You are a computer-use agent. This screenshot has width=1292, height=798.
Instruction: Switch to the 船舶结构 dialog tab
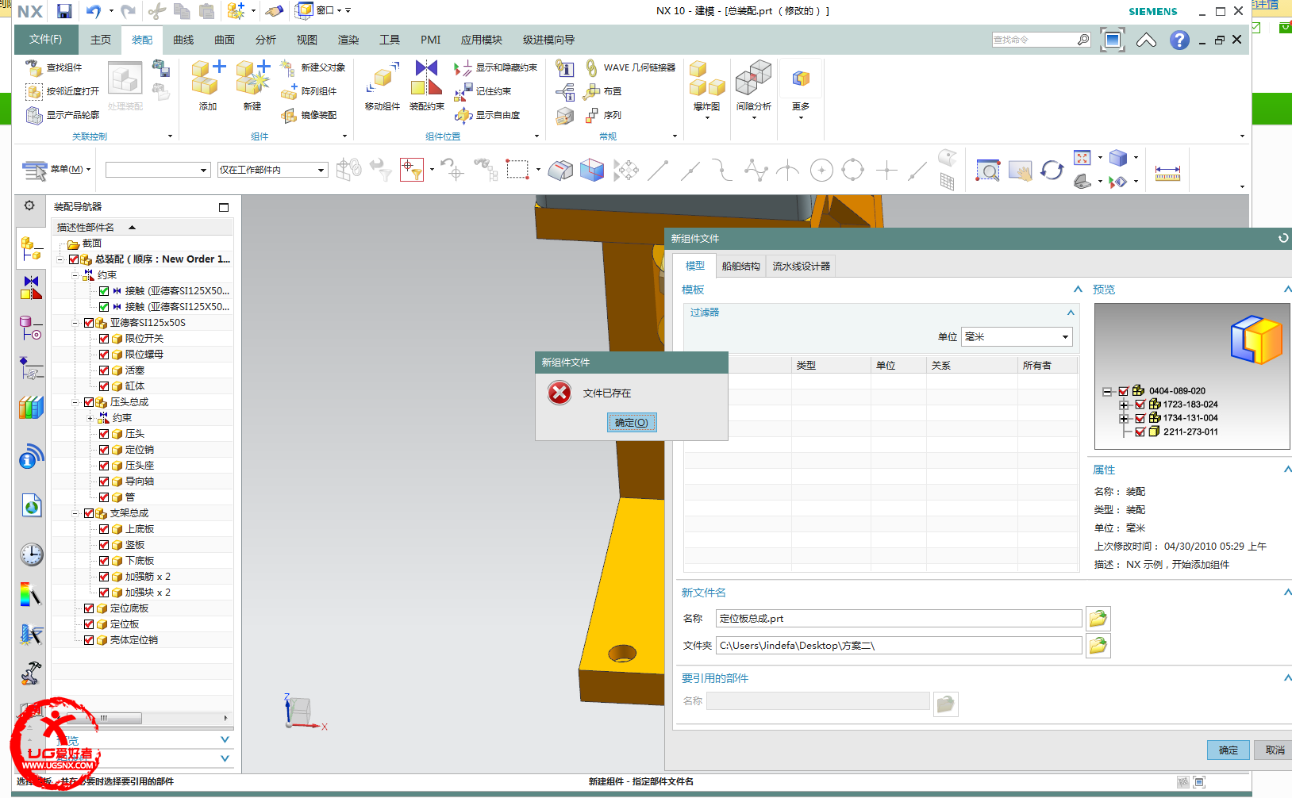740,267
